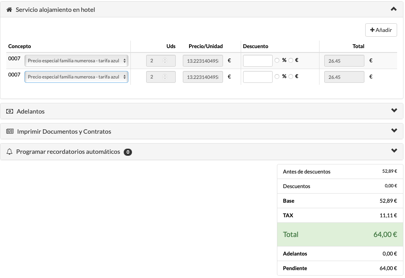Expand the Adelantos section chevron
Screen dimensions: 405x278
[x=394, y=111]
